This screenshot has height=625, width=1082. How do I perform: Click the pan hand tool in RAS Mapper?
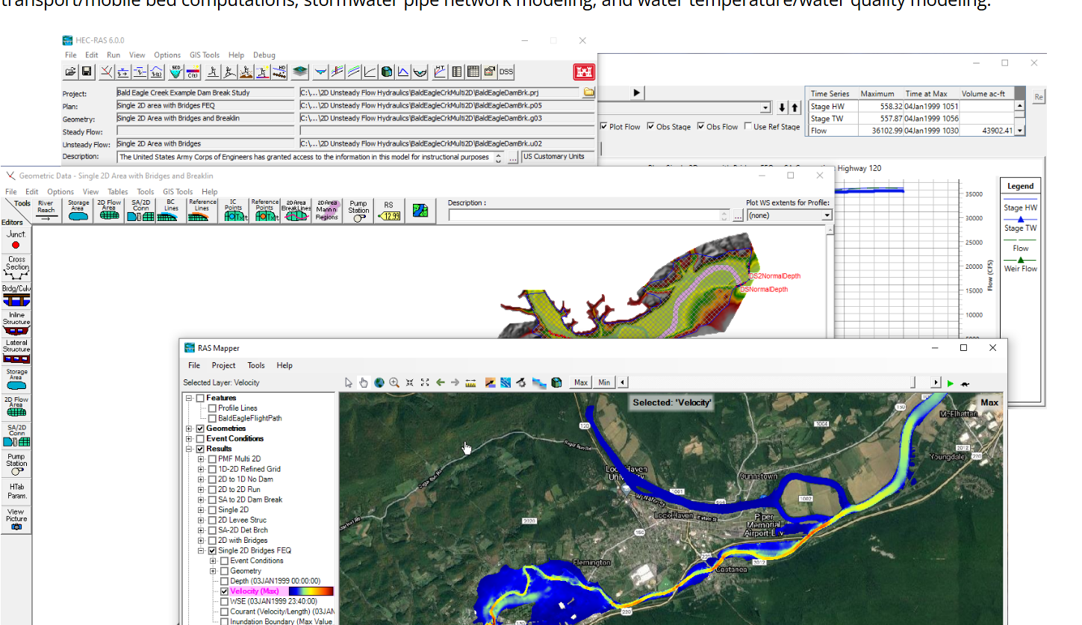(x=364, y=382)
